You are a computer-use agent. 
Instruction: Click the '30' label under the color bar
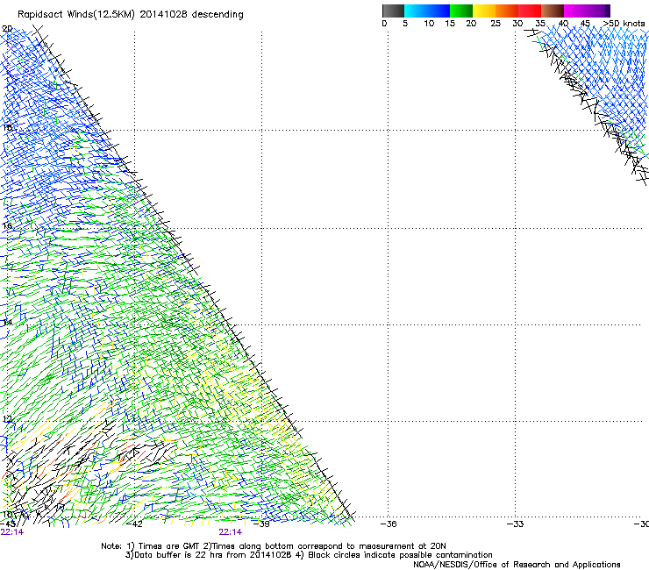tap(517, 24)
